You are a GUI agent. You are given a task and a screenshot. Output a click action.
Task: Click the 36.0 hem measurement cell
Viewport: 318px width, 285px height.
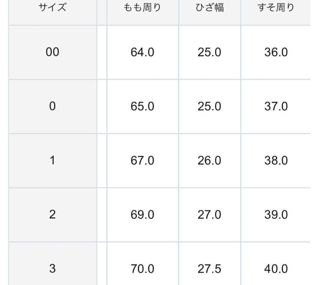276,52
